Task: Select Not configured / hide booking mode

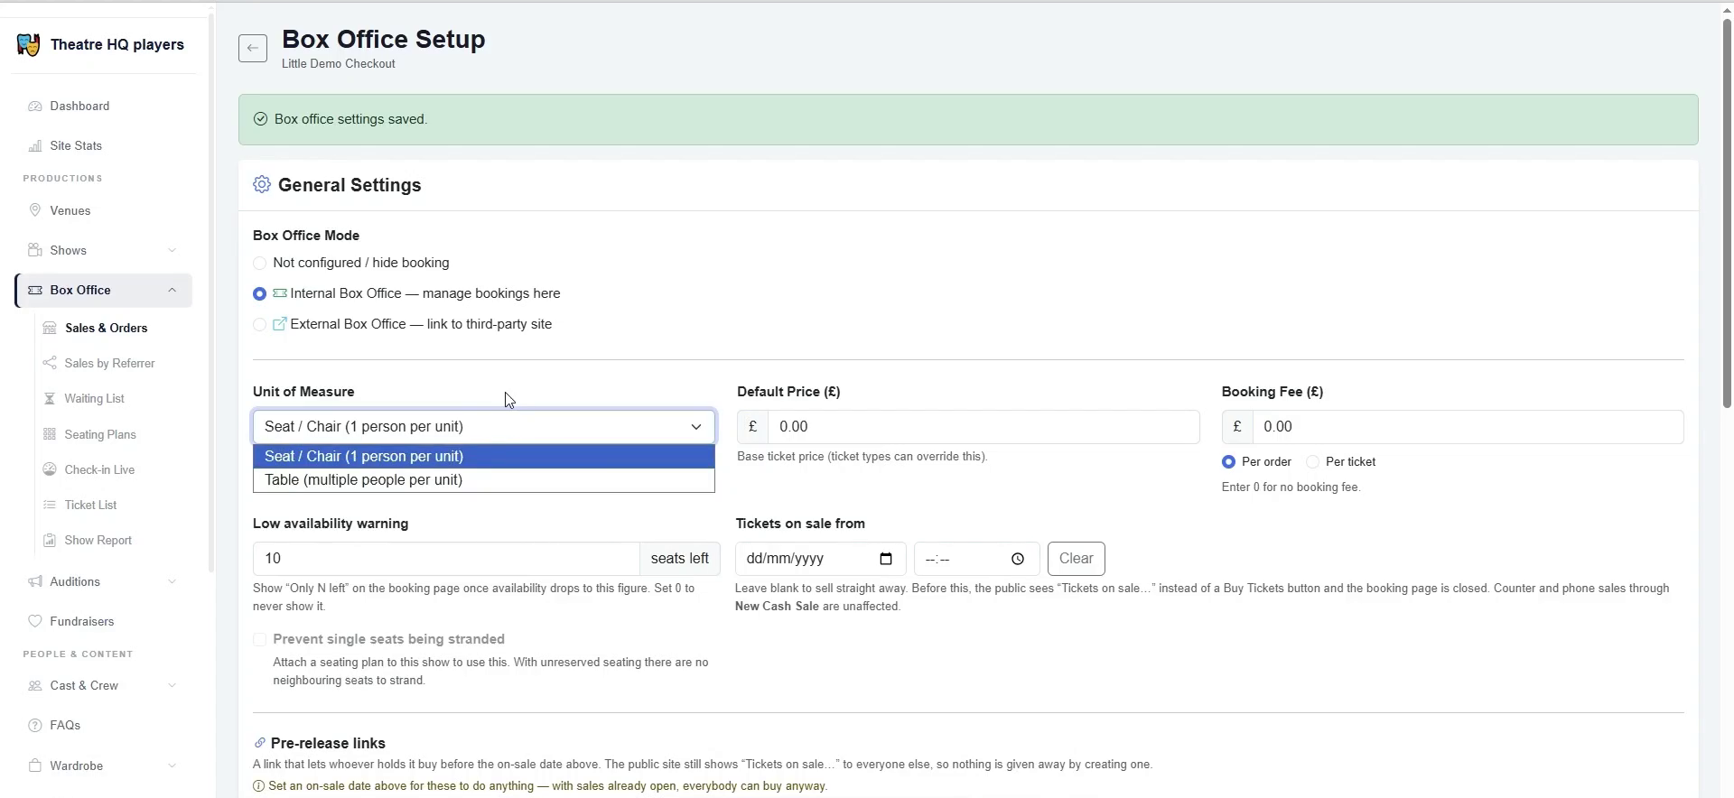Action: coord(260,263)
